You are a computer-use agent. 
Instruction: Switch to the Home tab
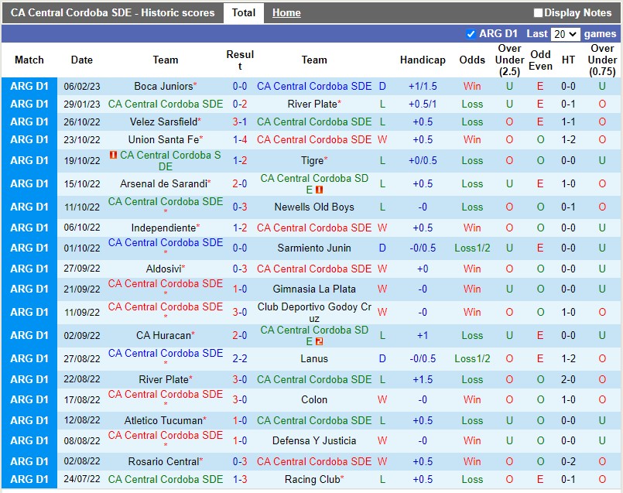pos(286,13)
